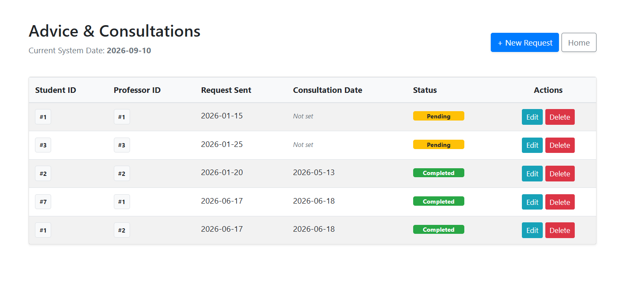The image size is (637, 299).
Task: Delete the request sent 2026-01-15
Action: [x=560, y=117]
